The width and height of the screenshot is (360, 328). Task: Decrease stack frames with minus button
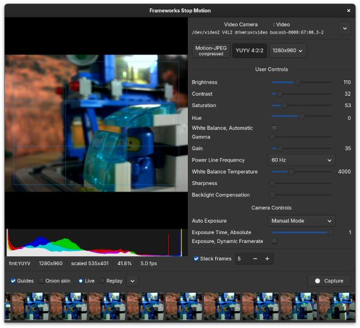point(255,259)
